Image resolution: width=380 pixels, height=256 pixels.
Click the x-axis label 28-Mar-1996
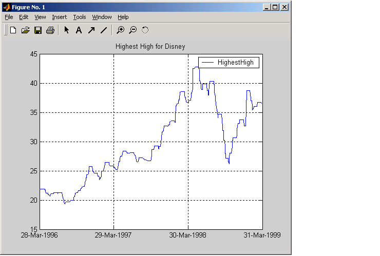click(39, 235)
